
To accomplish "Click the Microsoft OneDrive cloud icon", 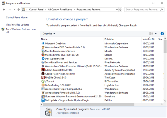I will pyautogui.click(x=43, y=44).
